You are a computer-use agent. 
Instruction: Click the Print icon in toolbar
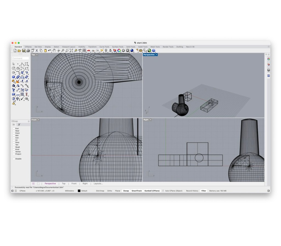(28, 51)
